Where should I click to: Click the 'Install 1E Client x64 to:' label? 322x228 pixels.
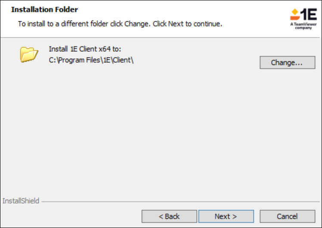click(x=85, y=50)
